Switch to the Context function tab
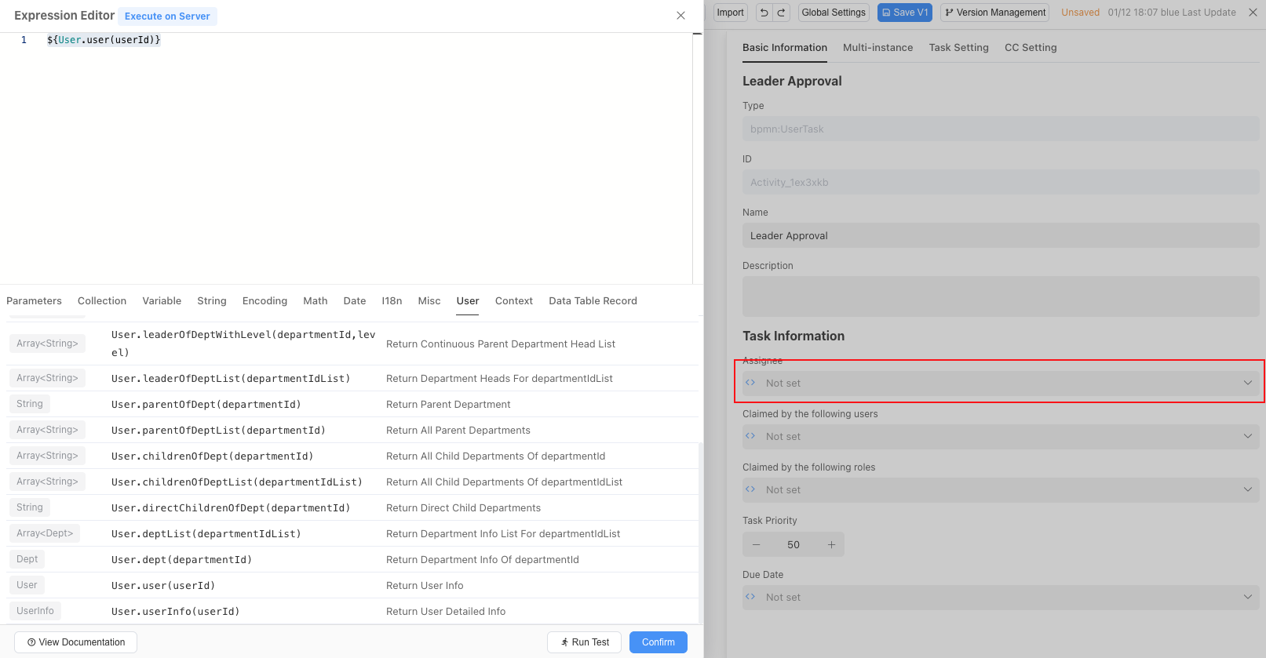Image resolution: width=1266 pixels, height=658 pixels. tap(513, 301)
